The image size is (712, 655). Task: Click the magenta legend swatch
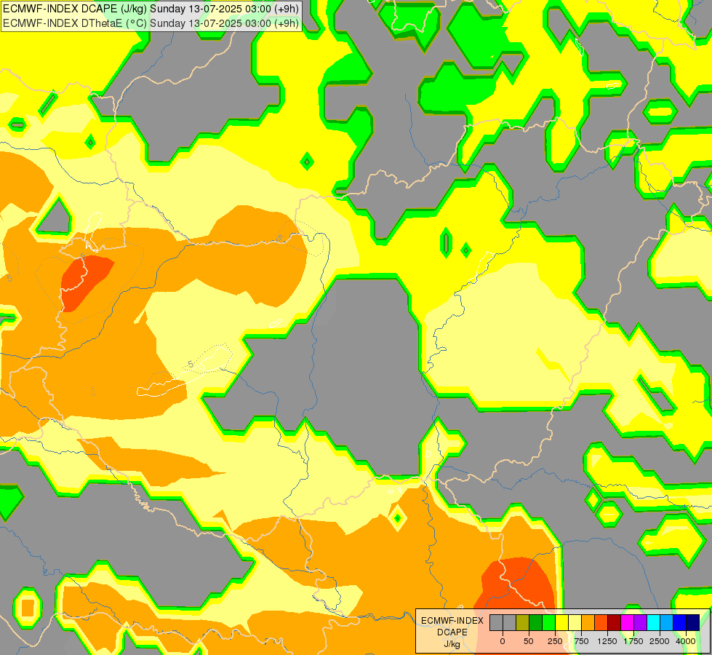628,623
